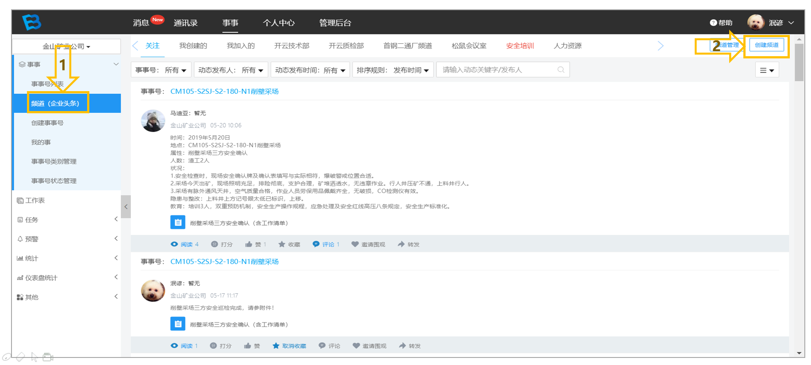
Task: Toggle 取消收藏 star on the second post
Action: [276, 346]
